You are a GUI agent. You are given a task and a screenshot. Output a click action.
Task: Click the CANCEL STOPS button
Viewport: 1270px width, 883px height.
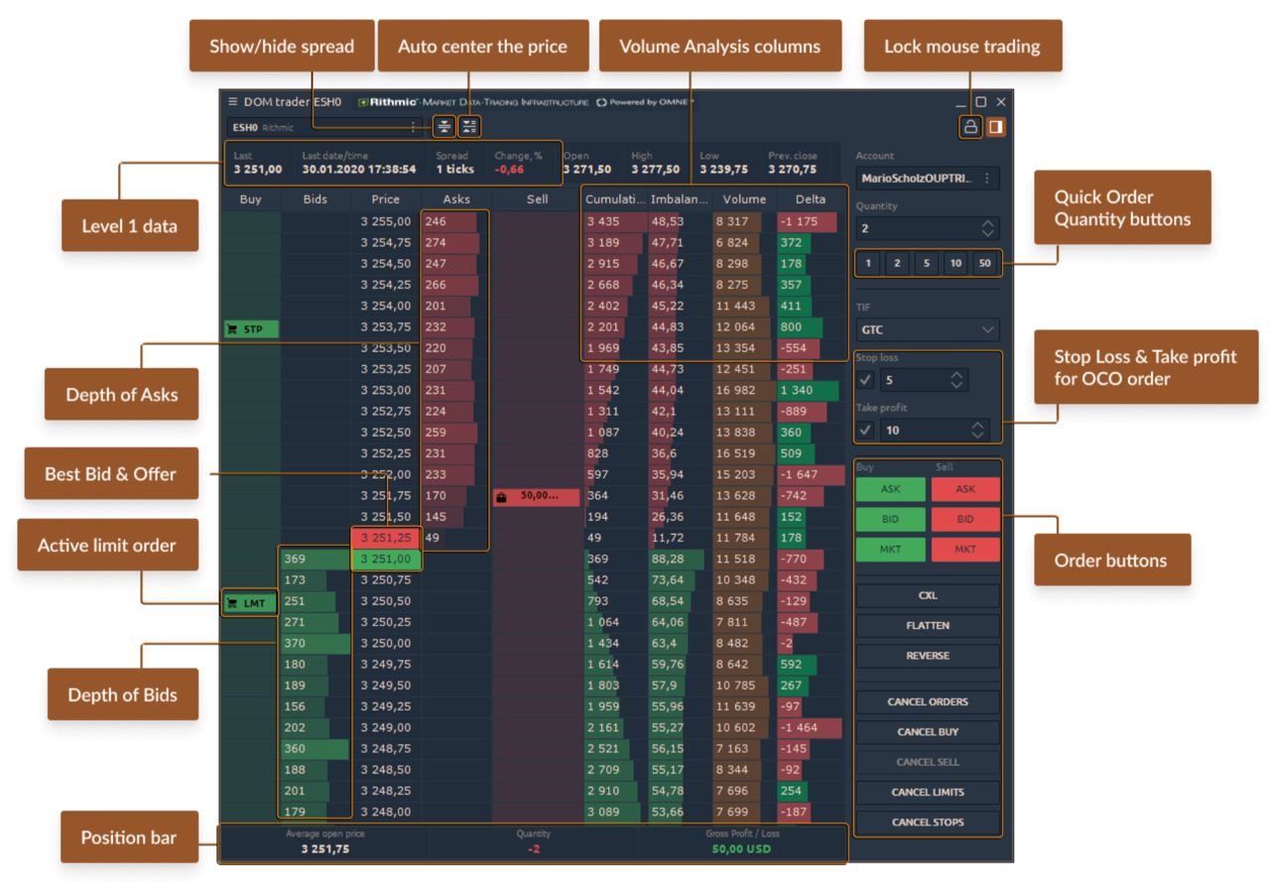(928, 822)
